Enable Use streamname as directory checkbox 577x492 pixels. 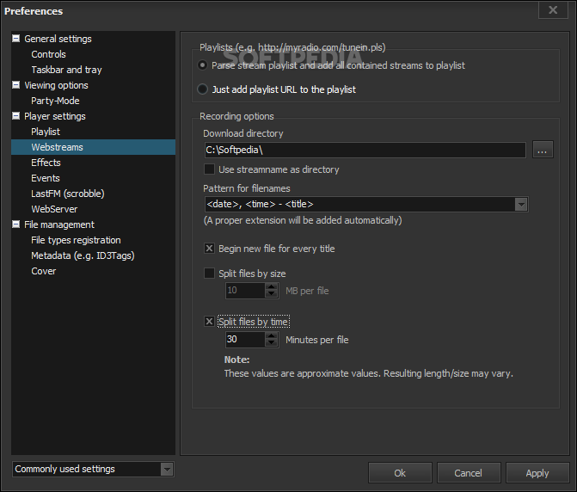coord(209,169)
